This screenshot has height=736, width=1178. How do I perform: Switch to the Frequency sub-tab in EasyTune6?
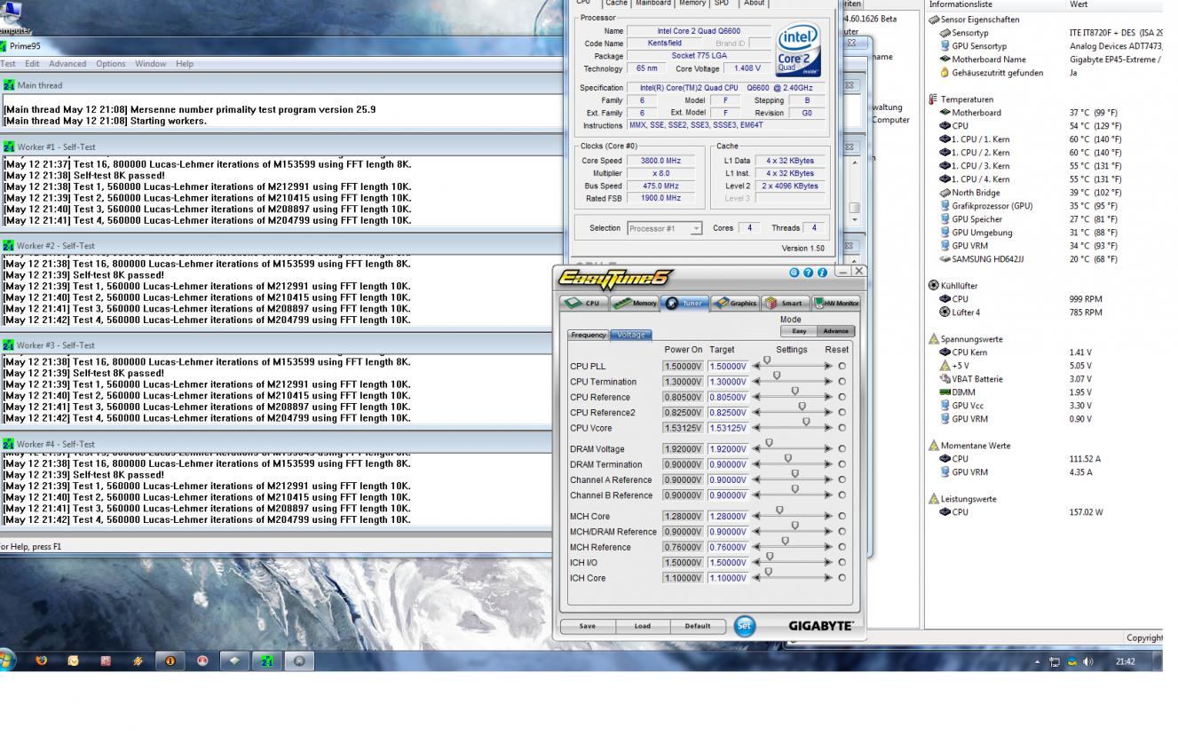click(x=589, y=335)
